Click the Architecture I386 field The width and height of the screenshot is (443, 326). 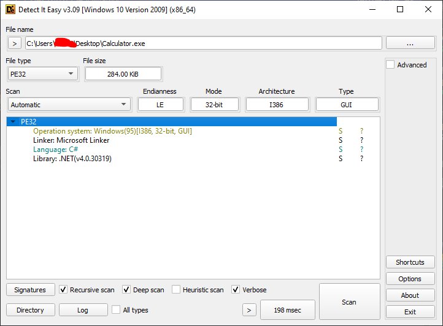277,105
